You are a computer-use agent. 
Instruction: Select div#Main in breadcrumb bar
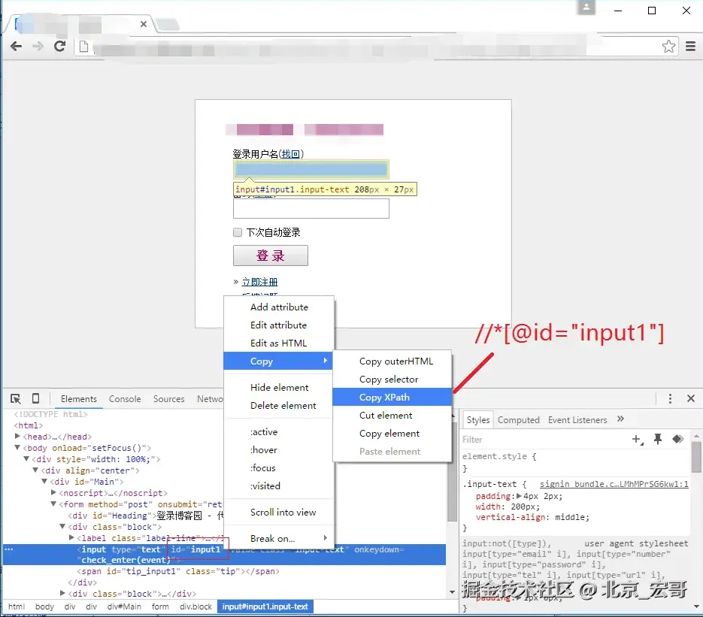(124, 606)
